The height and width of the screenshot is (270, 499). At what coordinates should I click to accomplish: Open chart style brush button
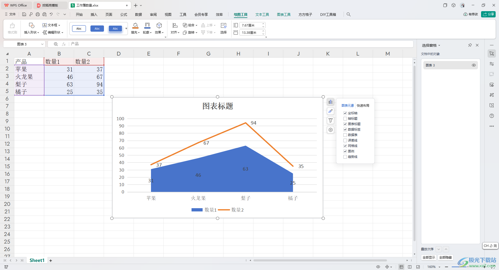pos(330,111)
